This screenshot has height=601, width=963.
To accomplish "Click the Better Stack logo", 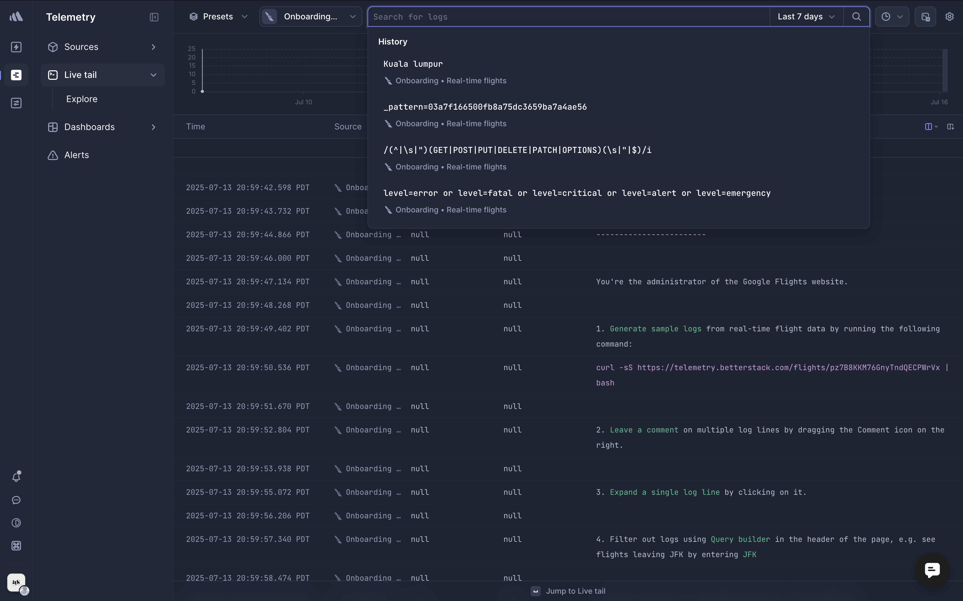I will pos(16,17).
